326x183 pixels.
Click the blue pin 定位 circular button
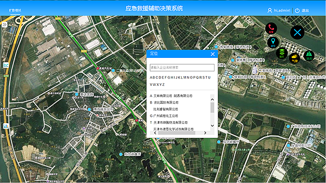coord(273,42)
